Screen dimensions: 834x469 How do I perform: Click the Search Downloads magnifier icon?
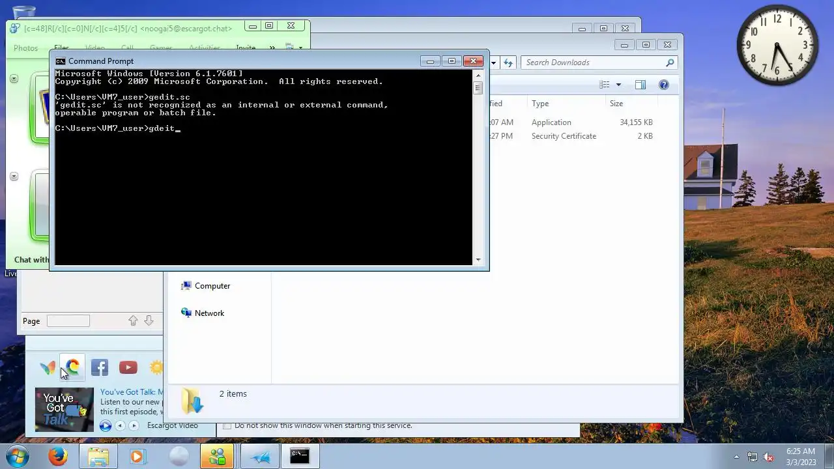pos(669,63)
